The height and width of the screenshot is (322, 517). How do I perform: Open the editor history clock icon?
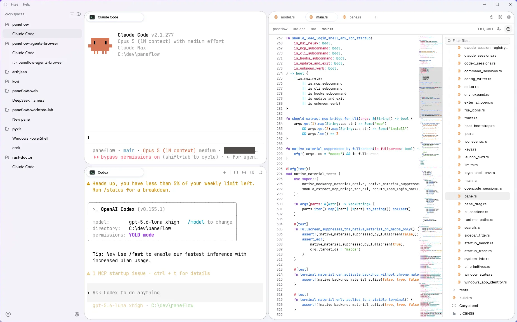click(492, 17)
